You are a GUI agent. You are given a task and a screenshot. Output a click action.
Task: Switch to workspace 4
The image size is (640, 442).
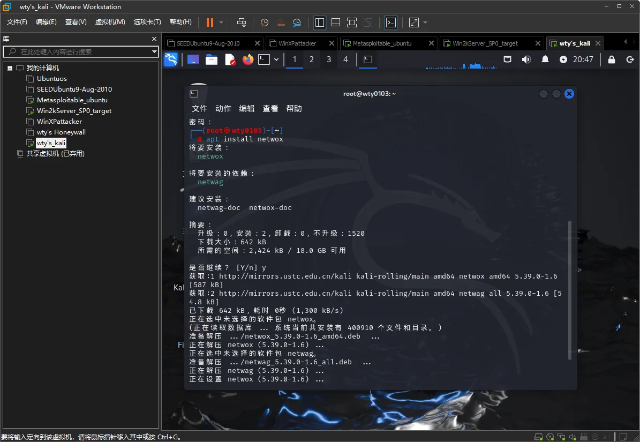pos(346,59)
